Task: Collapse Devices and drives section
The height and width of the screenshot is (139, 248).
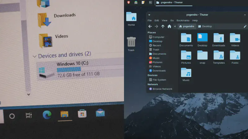Action: [x=34, y=56]
